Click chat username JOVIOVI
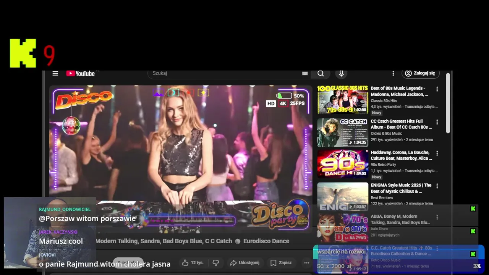Image resolution: width=489 pixels, height=275 pixels. 47,255
